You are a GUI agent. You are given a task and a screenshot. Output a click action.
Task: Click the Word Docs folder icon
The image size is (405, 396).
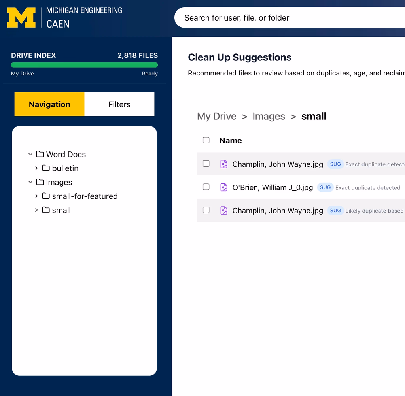pyautogui.click(x=40, y=154)
